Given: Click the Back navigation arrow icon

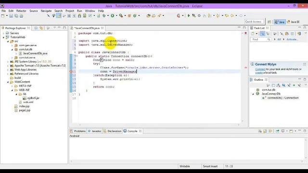Looking at the screenshot, I should pos(232,15).
